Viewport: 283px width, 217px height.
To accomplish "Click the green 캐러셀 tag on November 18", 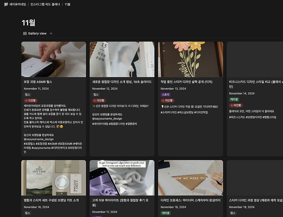I will point(166,213).
